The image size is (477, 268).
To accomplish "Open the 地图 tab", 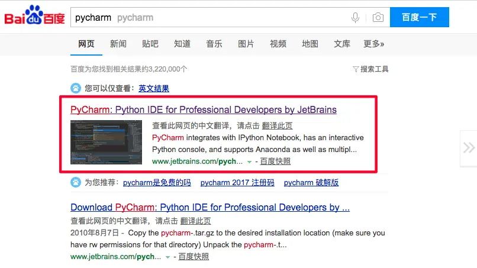I will (310, 44).
